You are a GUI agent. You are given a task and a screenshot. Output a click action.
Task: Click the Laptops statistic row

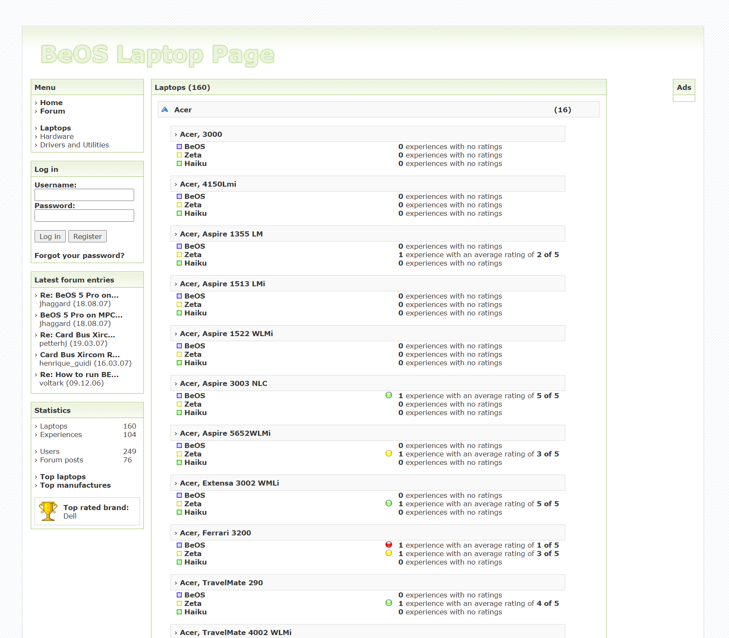point(85,426)
